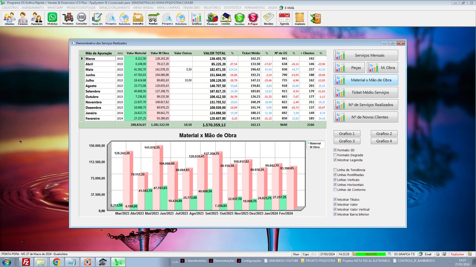
Task: Click Pesquisa icon next to Vendas
Action: (167, 18)
